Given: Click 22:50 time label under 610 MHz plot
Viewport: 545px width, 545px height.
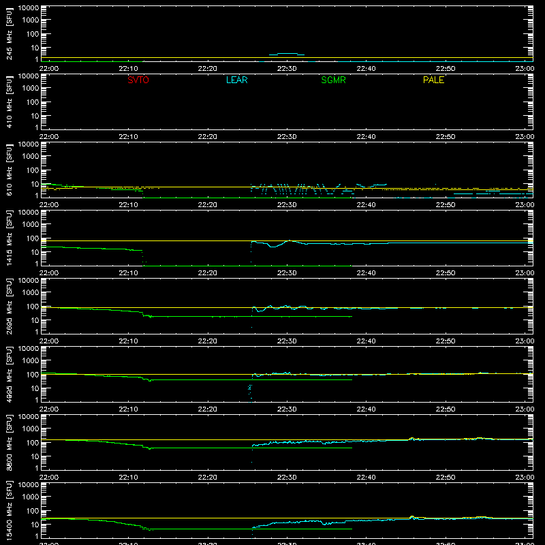Looking at the screenshot, I should pyautogui.click(x=446, y=205).
